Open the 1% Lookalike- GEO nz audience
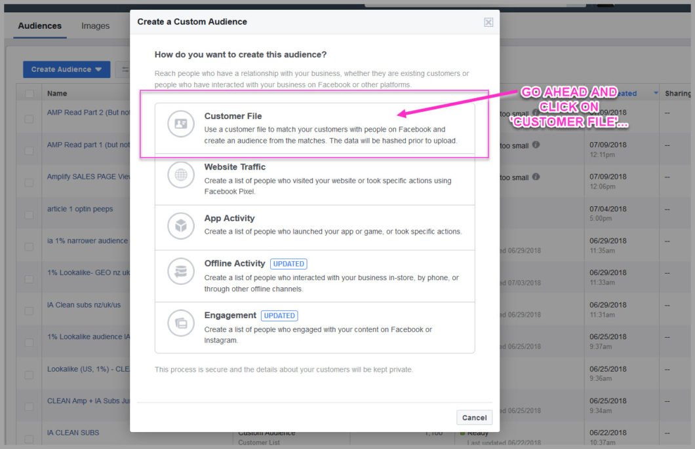 pos(89,272)
